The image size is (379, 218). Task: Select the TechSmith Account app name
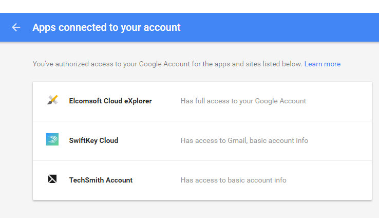point(101,180)
